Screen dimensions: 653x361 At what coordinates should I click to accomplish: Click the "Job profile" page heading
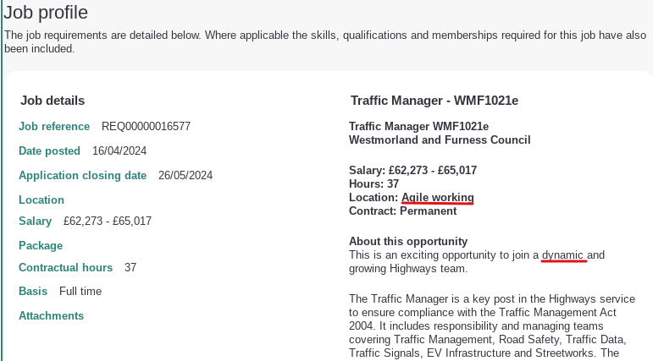(46, 13)
